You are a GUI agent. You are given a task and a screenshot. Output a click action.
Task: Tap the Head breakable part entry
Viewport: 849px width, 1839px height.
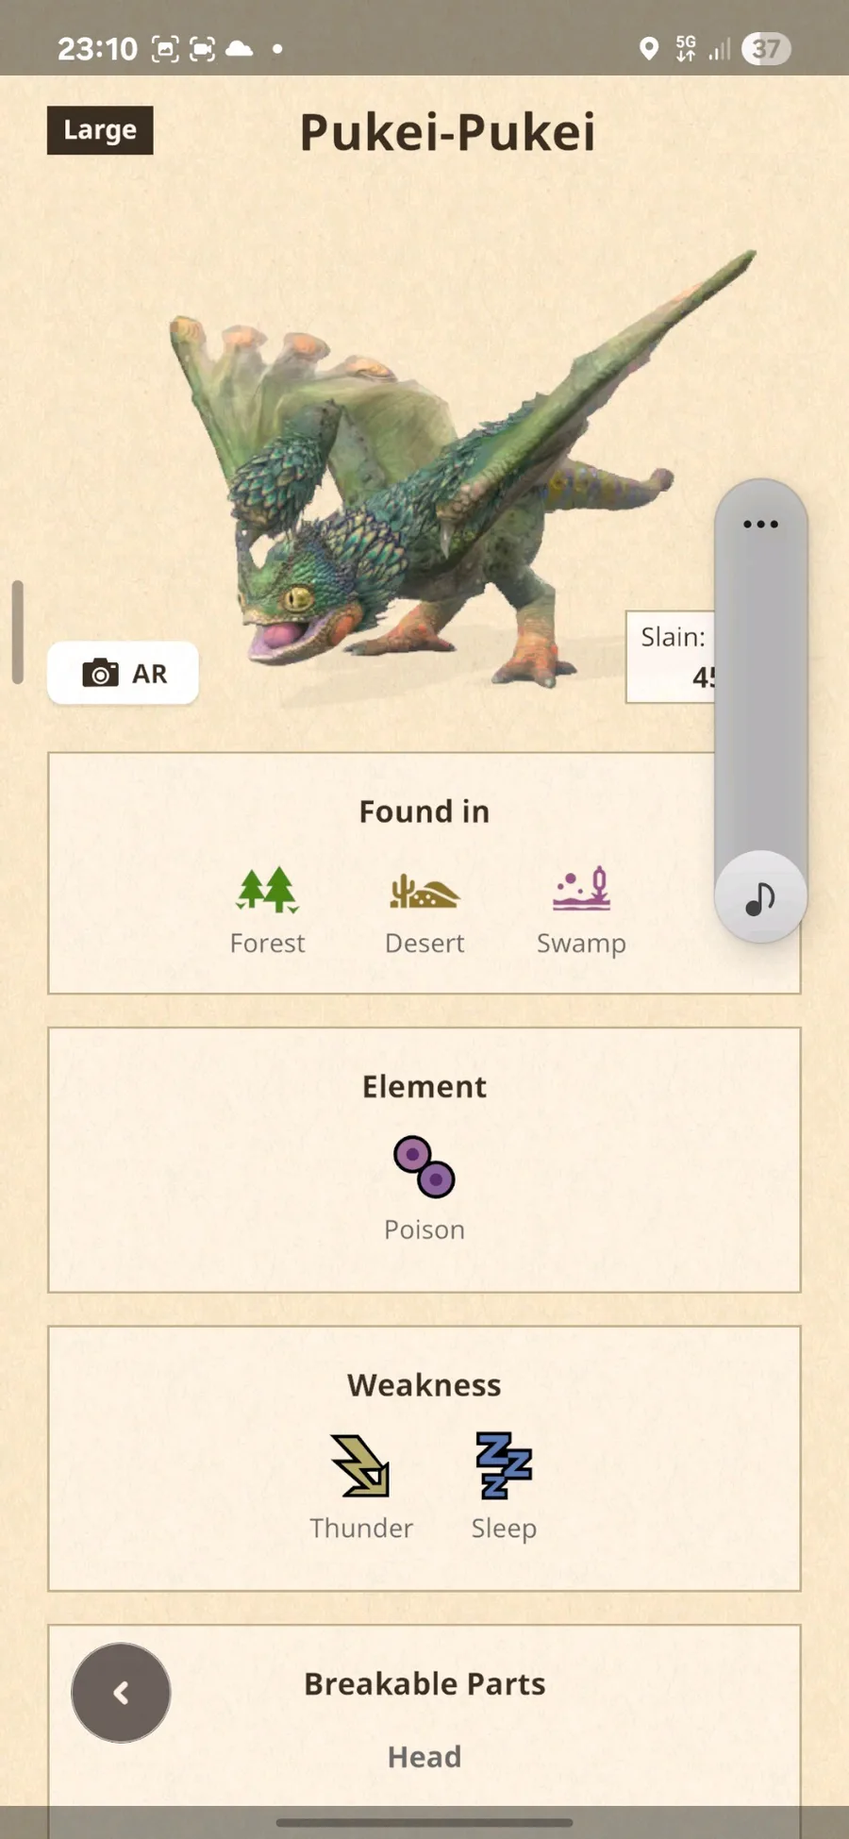tap(424, 1757)
